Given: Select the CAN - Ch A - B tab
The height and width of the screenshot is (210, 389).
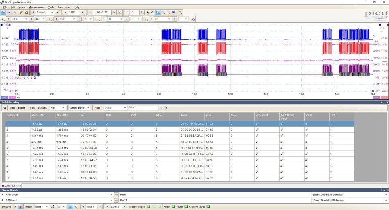Looking at the screenshot, I should coord(11,185).
